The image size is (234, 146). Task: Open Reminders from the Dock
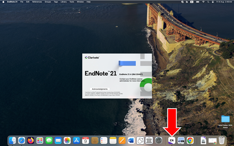pyautogui.click(x=104, y=141)
